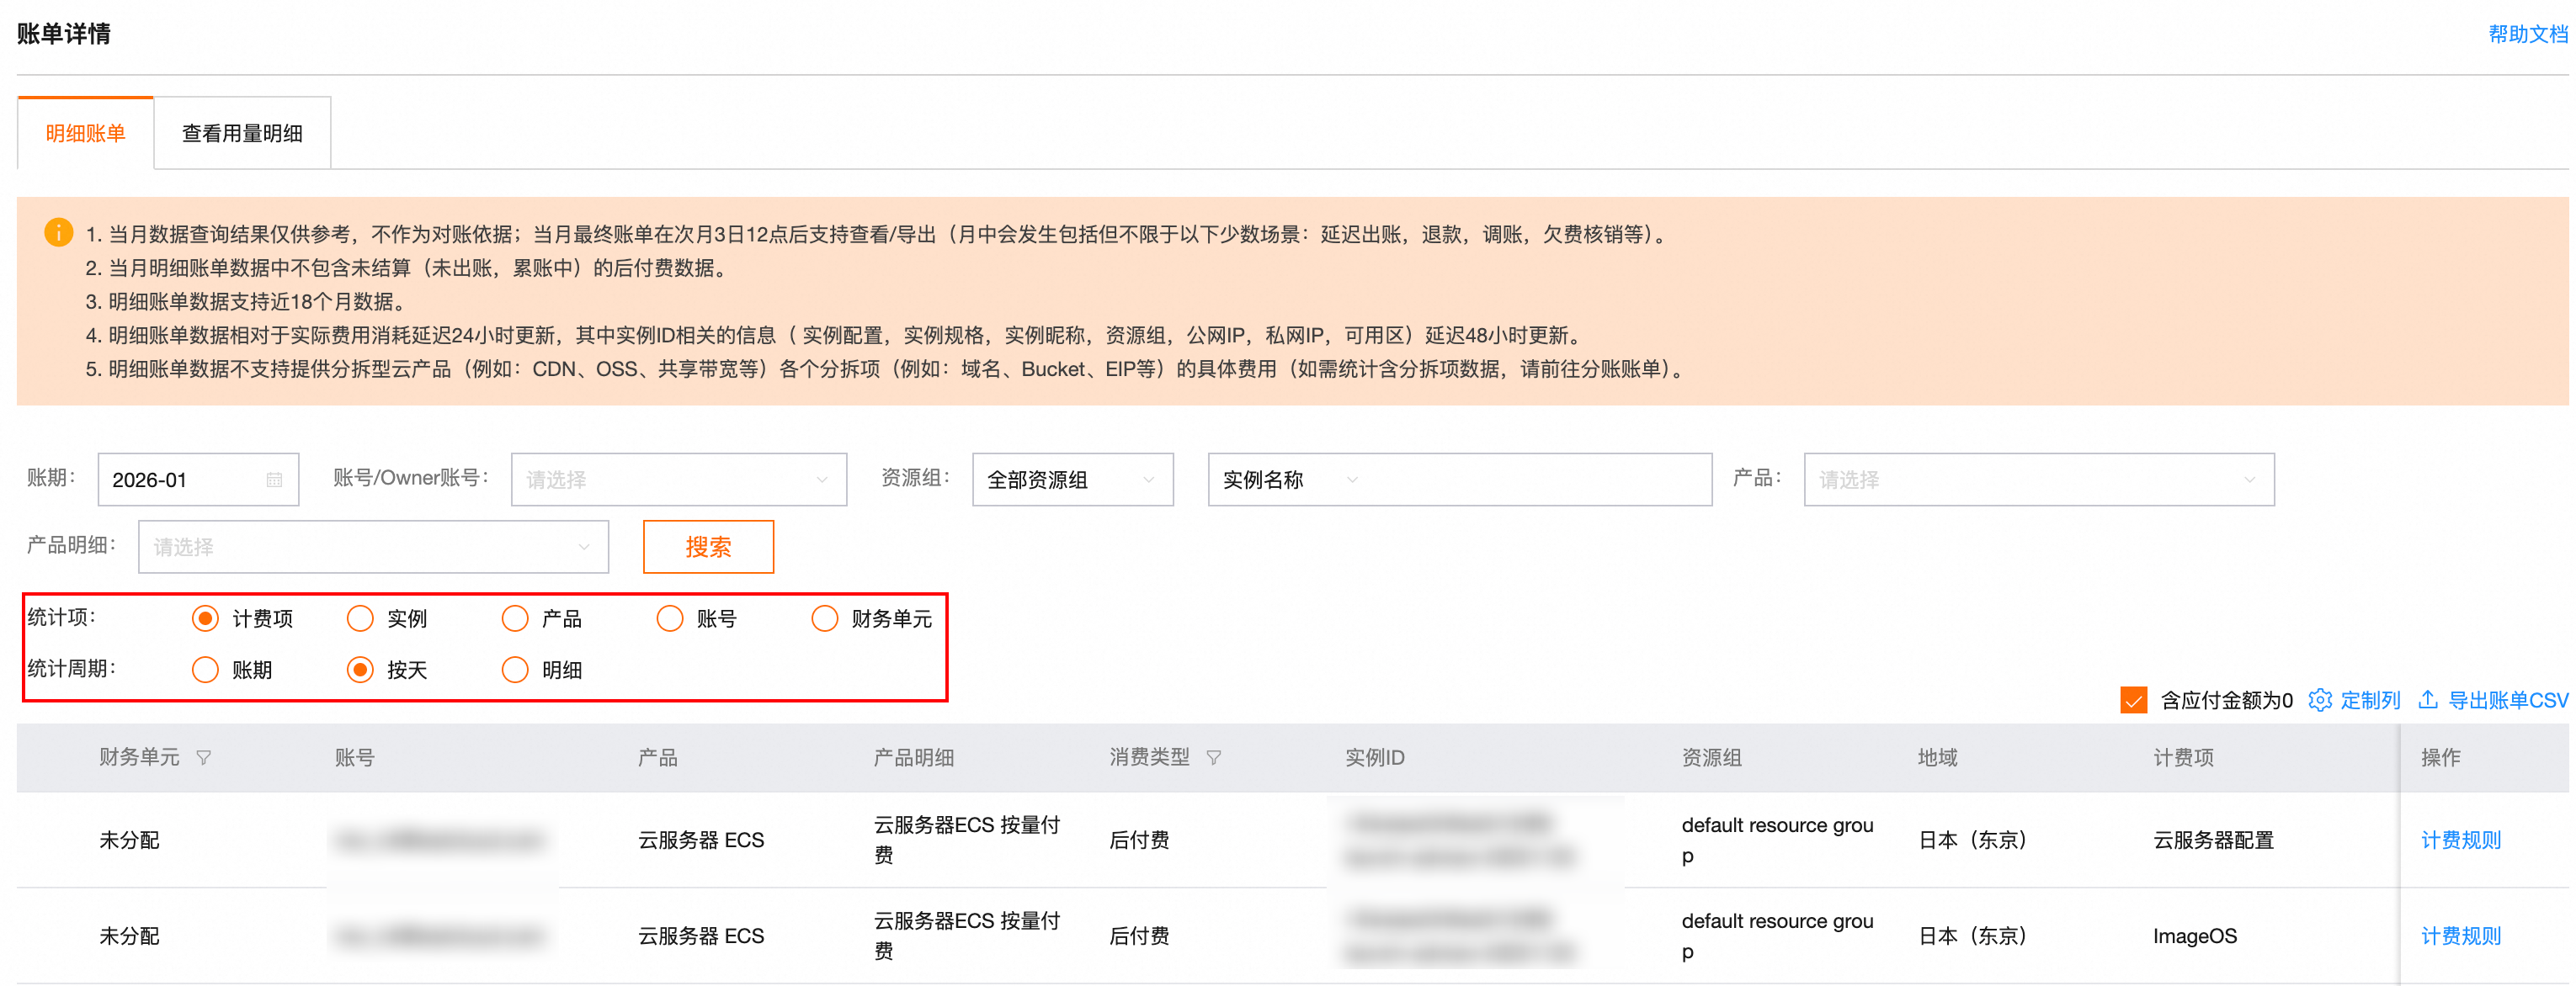Click the 搜索 button

(708, 548)
